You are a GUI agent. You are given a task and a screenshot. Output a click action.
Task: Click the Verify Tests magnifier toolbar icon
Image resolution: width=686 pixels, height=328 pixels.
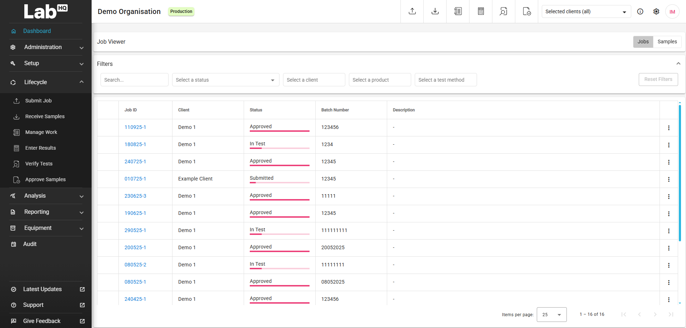click(x=503, y=11)
